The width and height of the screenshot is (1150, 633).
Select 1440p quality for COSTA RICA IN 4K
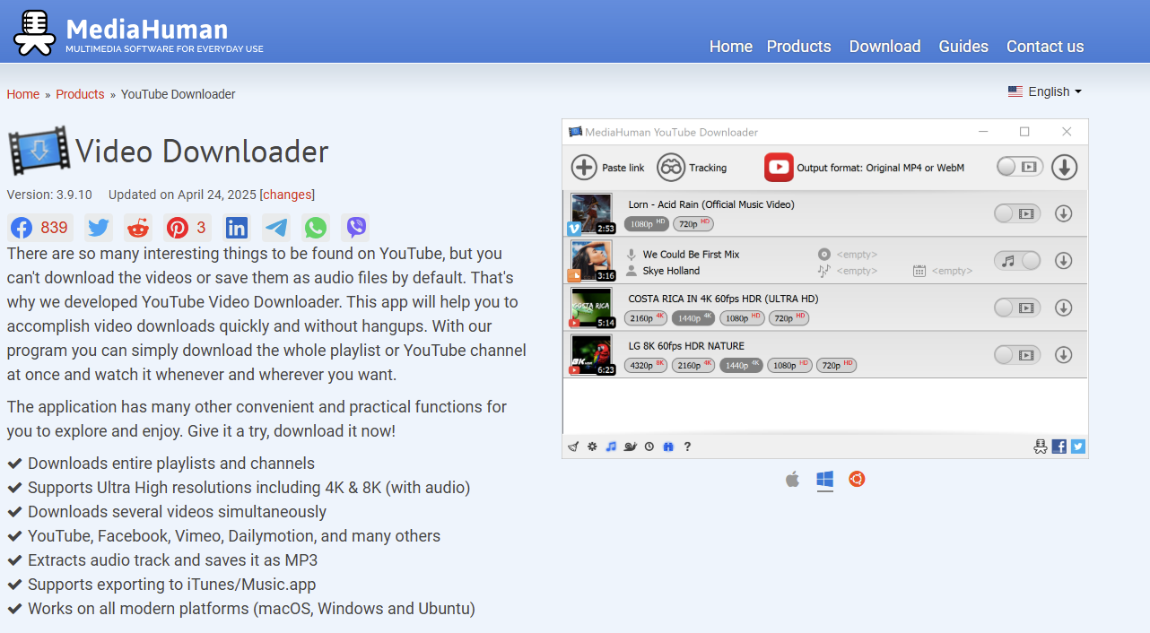pos(694,317)
